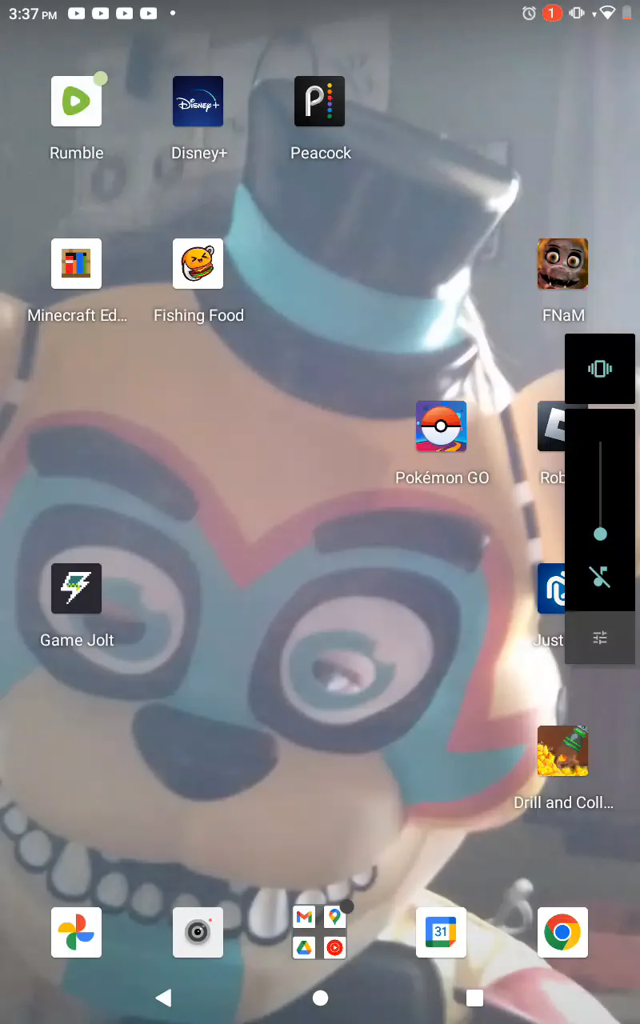Toggle vibrate ringer mode in volume panel

pyautogui.click(x=600, y=369)
